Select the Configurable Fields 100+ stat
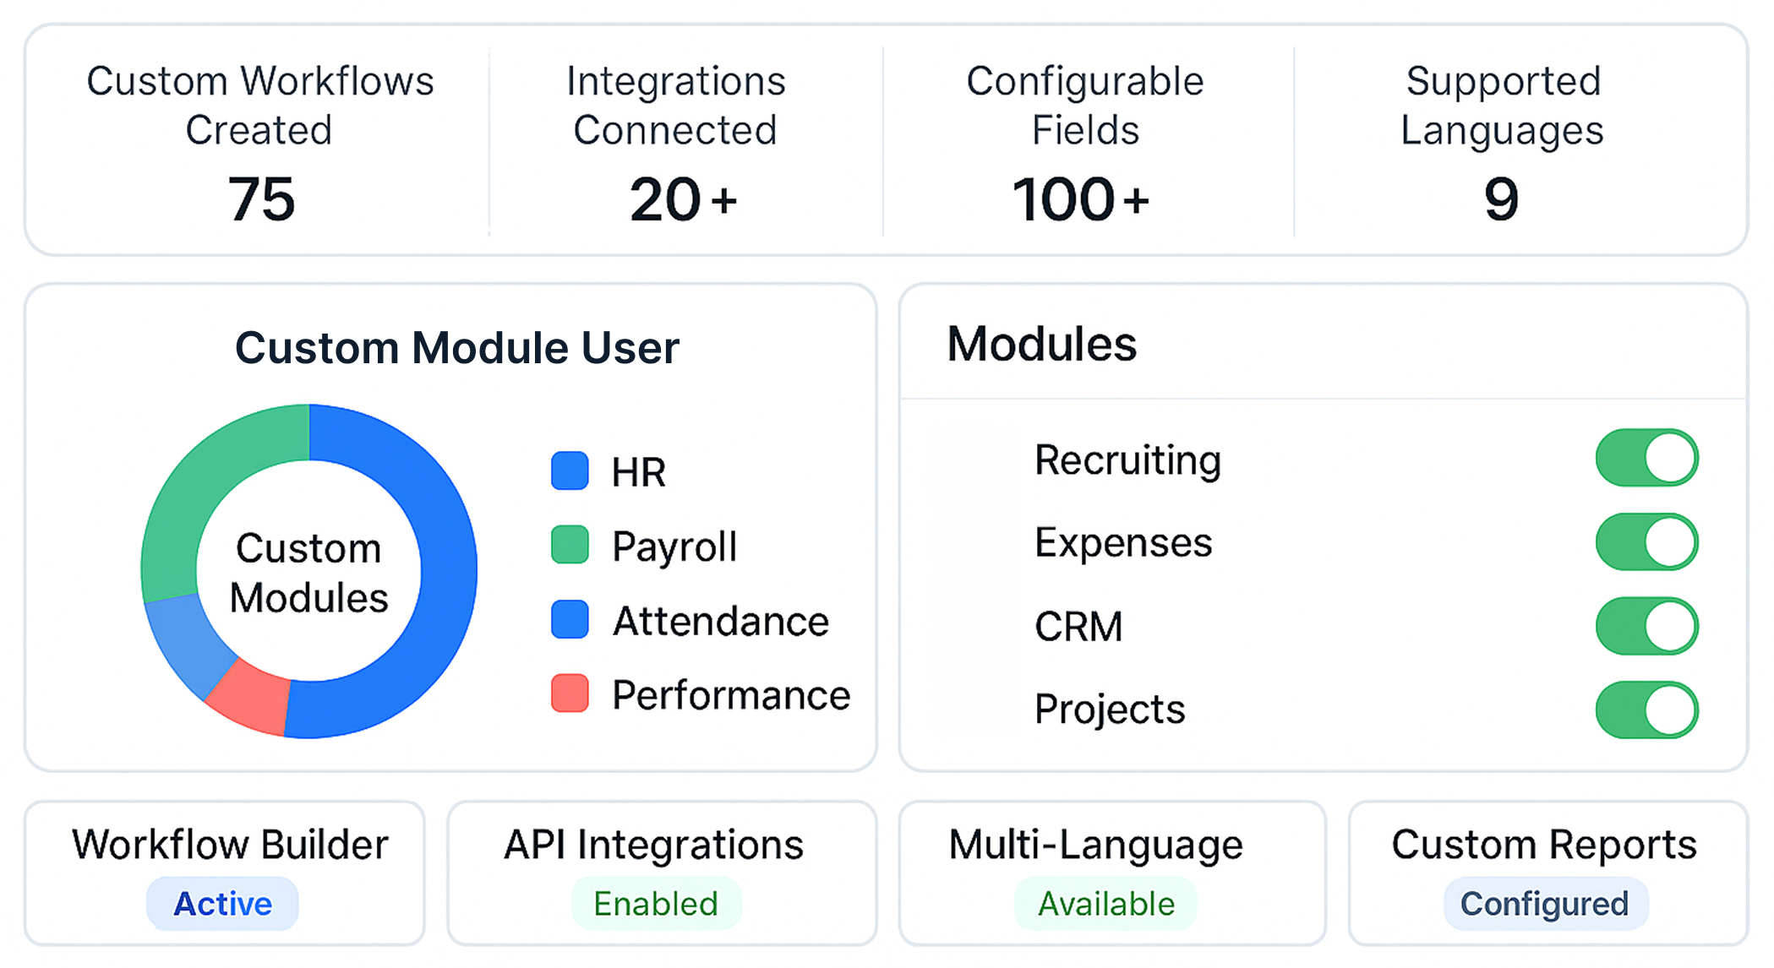This screenshot has width=1774, height=968. [x=1082, y=199]
